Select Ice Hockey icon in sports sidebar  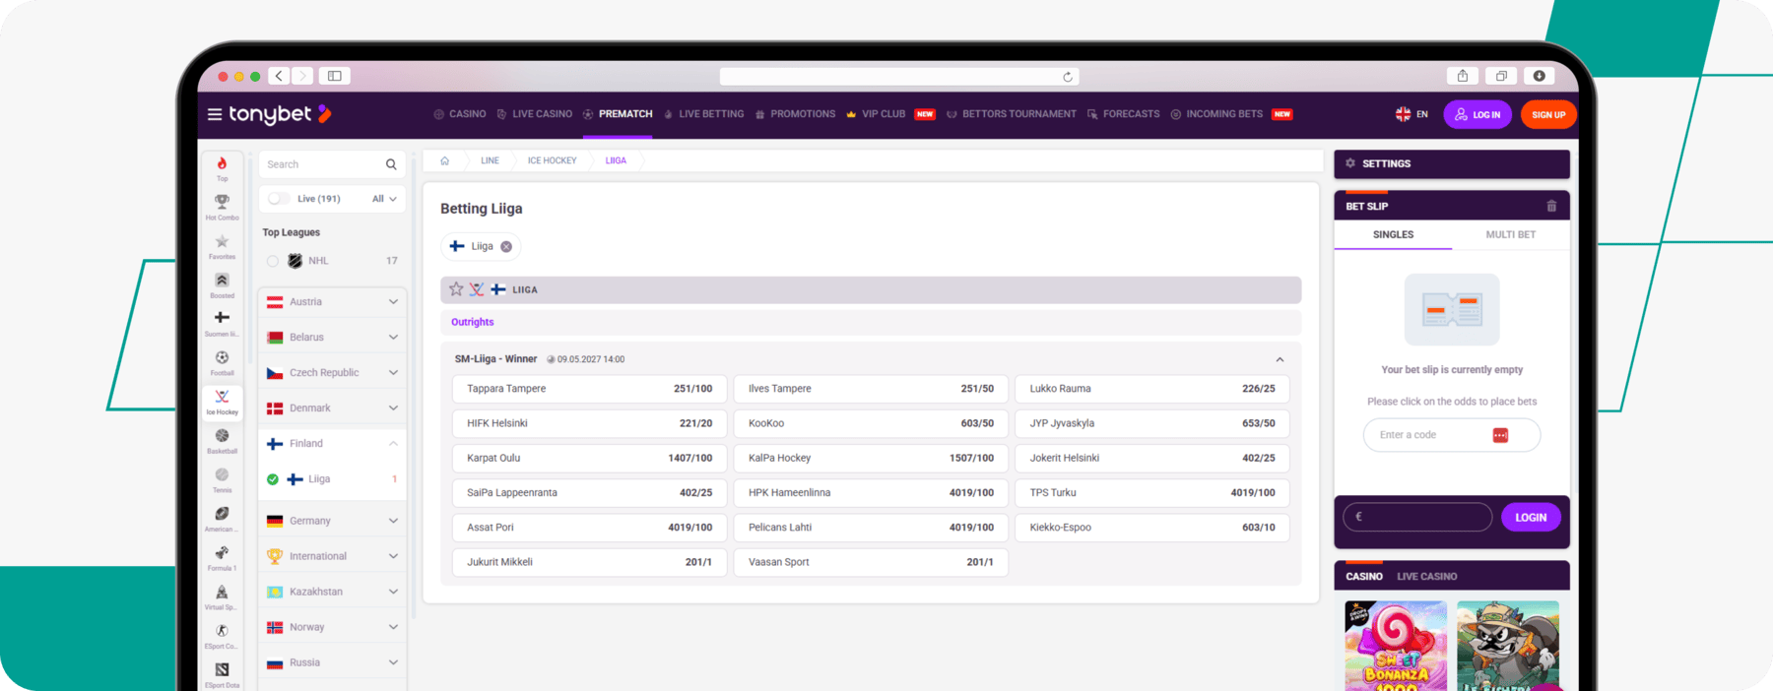(x=222, y=397)
